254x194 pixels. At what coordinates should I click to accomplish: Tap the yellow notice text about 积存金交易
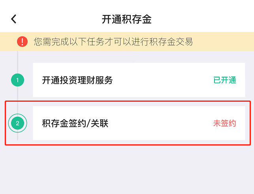click(113, 41)
